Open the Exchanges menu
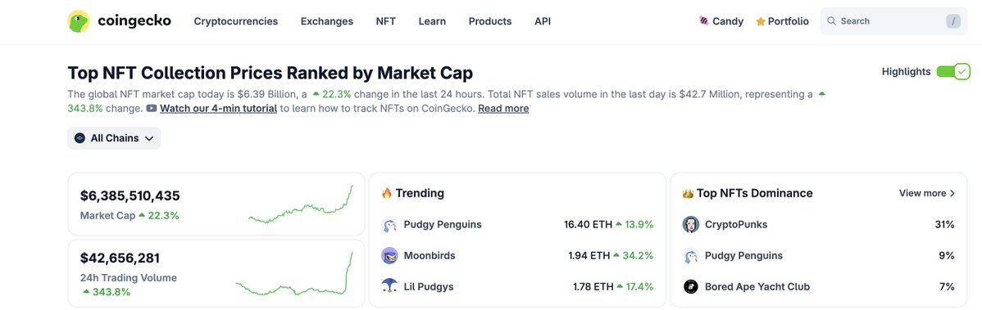 click(327, 21)
